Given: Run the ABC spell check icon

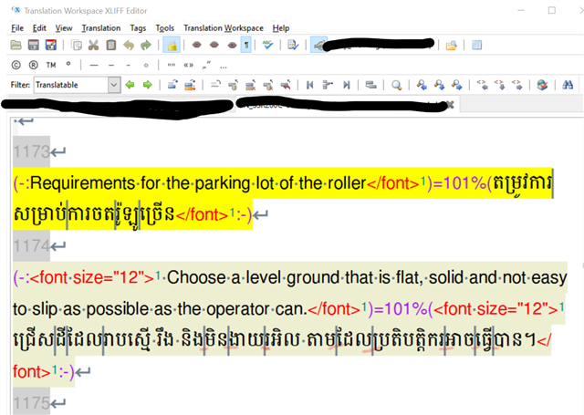Looking at the screenshot, I should (267, 45).
